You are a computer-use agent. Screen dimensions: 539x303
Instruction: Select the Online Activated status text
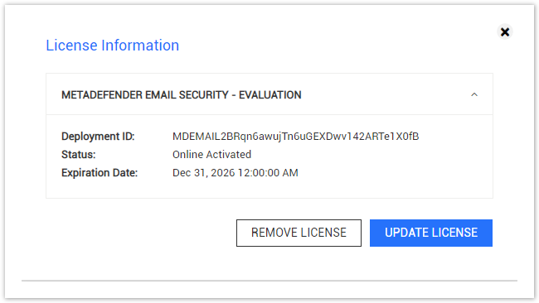[x=211, y=155]
